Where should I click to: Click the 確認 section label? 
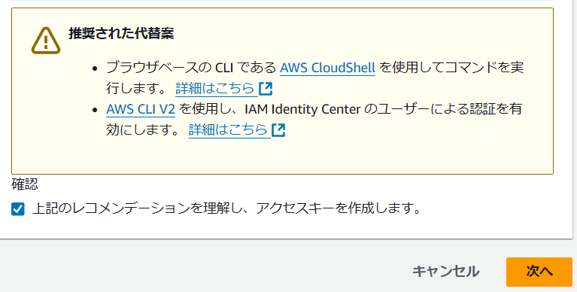[25, 184]
